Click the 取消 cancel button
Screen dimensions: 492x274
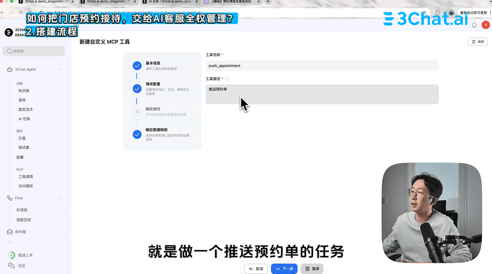[256, 268]
